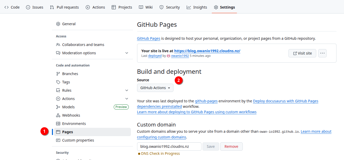
Task: Click the Collaborators and teams people icon
Action: 58,45
